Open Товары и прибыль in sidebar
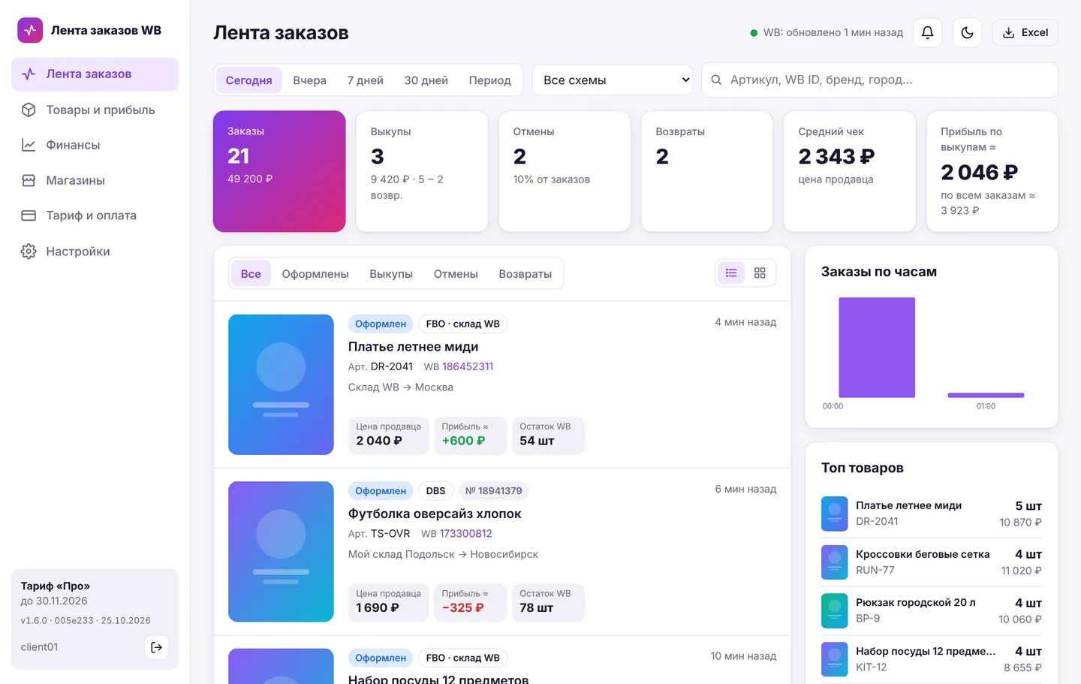This screenshot has width=1081, height=684. pos(95,110)
